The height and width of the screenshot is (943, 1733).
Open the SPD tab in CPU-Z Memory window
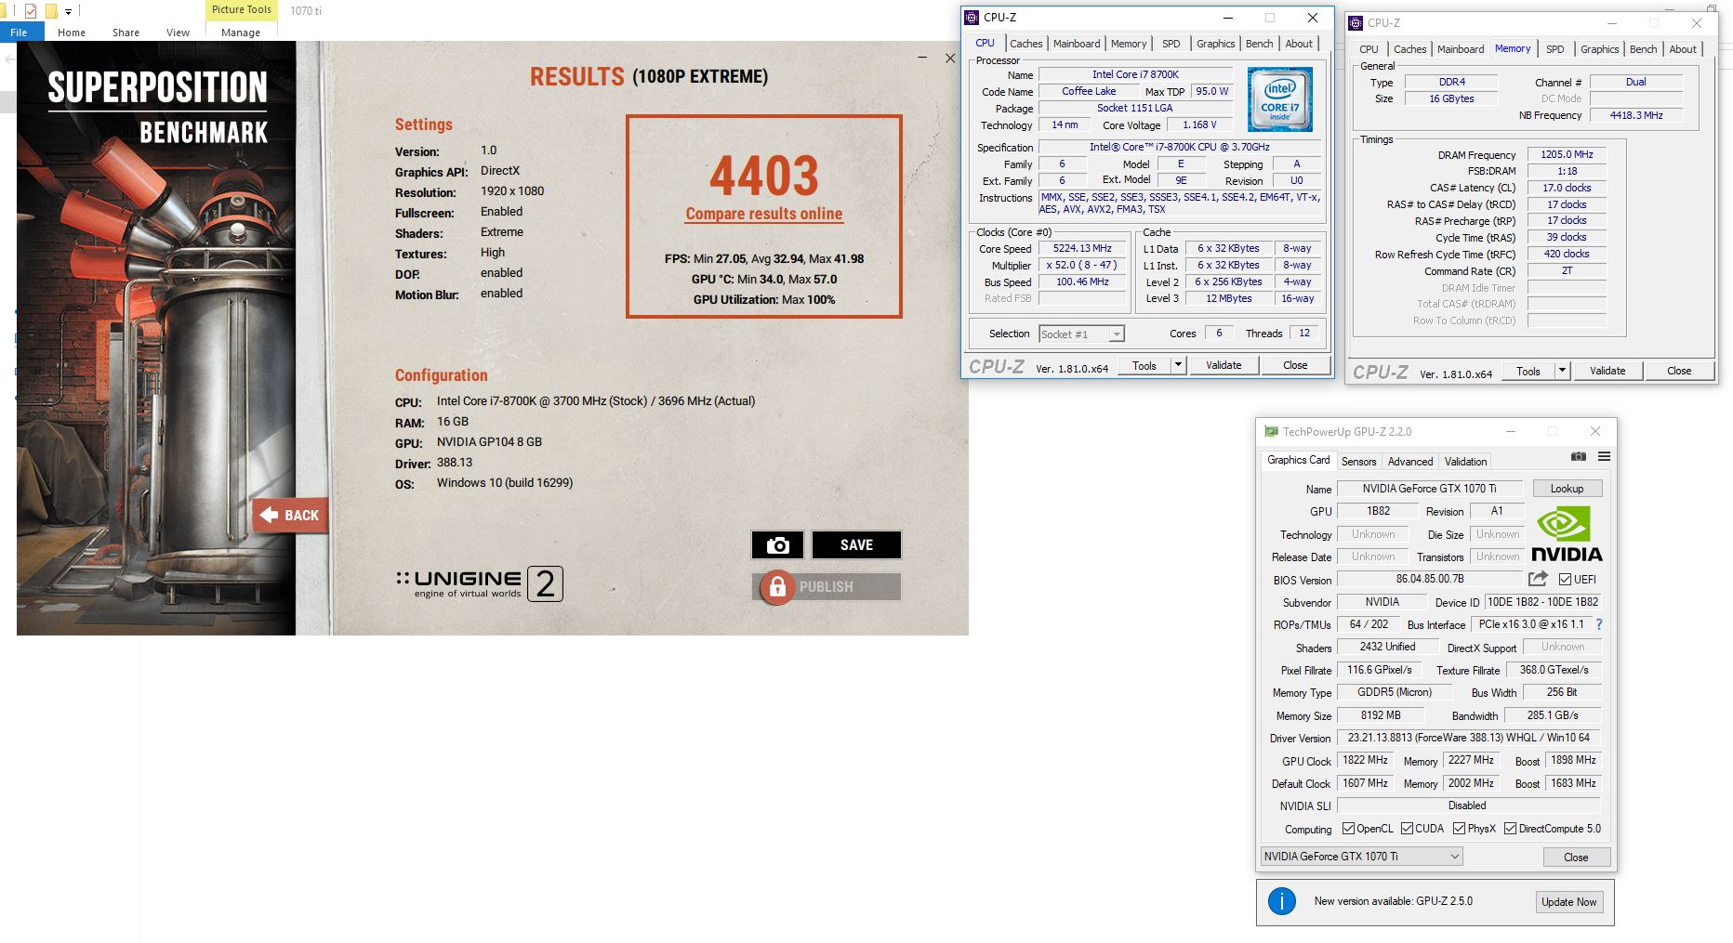point(1554,49)
